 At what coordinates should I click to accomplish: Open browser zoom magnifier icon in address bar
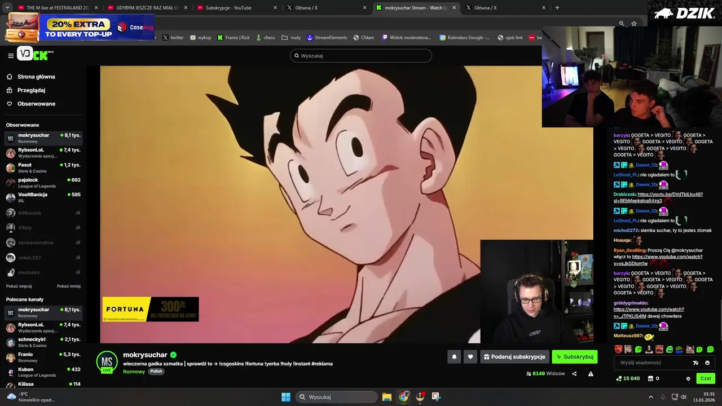tap(622, 24)
